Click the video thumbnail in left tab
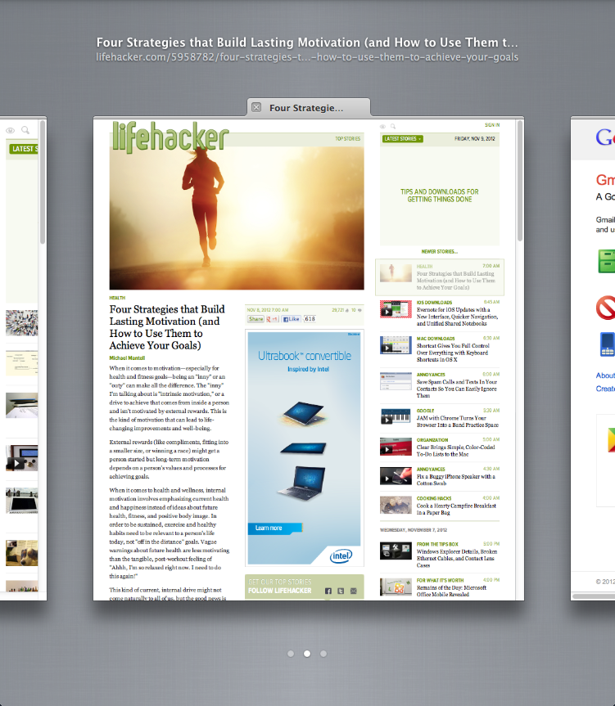The image size is (615, 706). [21, 458]
